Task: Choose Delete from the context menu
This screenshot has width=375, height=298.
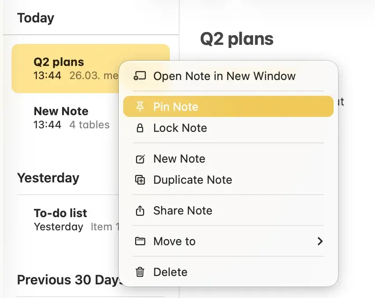Action: coord(170,272)
